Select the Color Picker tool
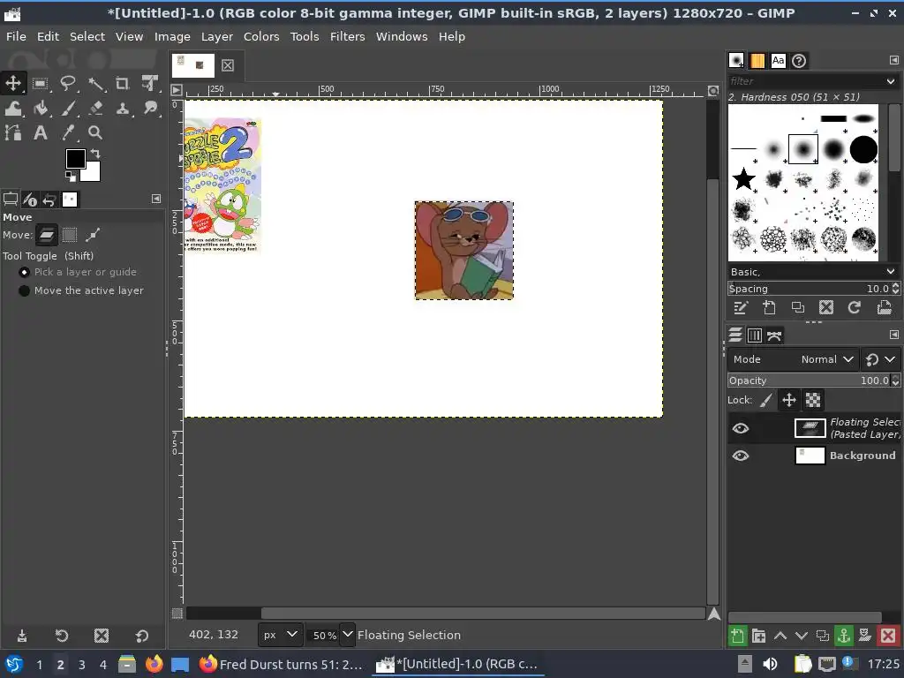 (x=68, y=133)
